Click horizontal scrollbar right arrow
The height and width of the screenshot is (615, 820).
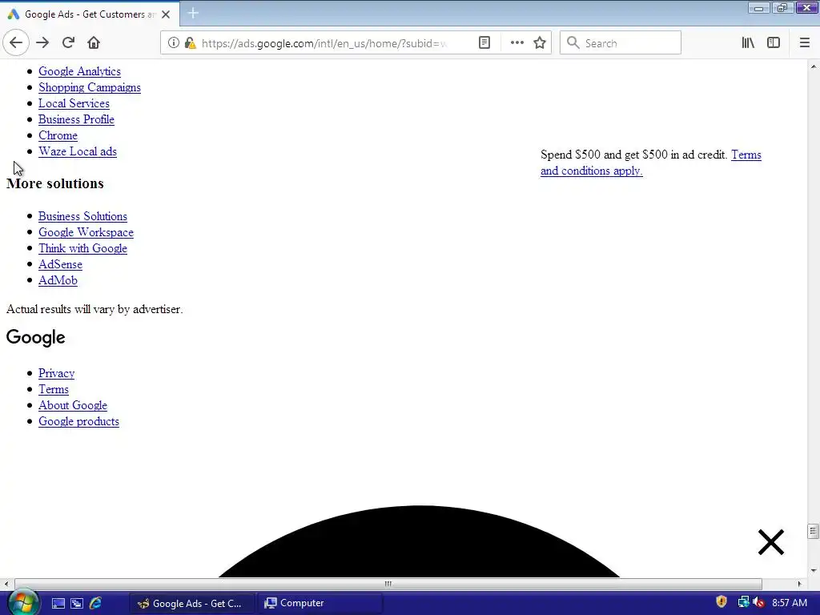[799, 584]
